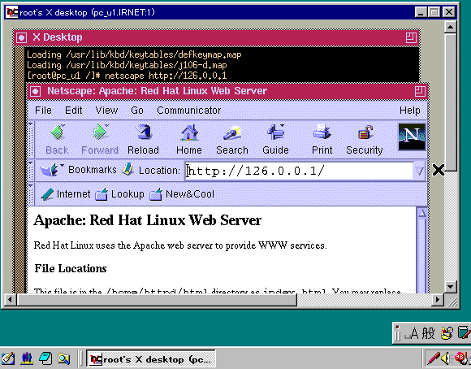Click the Bookmarks label button
471x369 pixels.
[93, 170]
